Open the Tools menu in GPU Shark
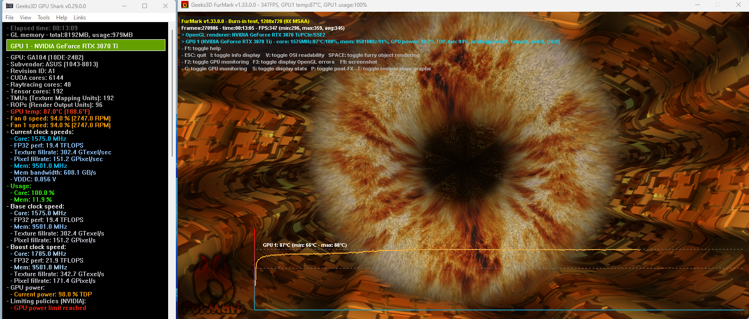Viewport: 749px width, 319px height. [43, 18]
